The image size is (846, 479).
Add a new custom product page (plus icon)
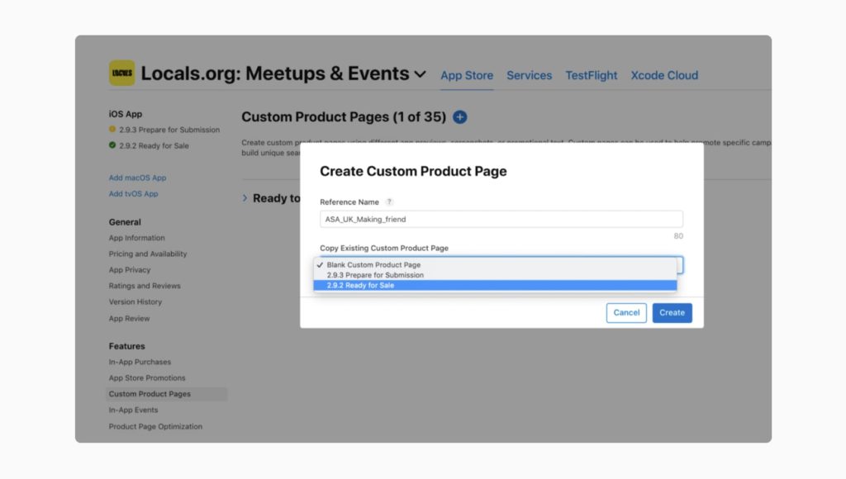(459, 117)
